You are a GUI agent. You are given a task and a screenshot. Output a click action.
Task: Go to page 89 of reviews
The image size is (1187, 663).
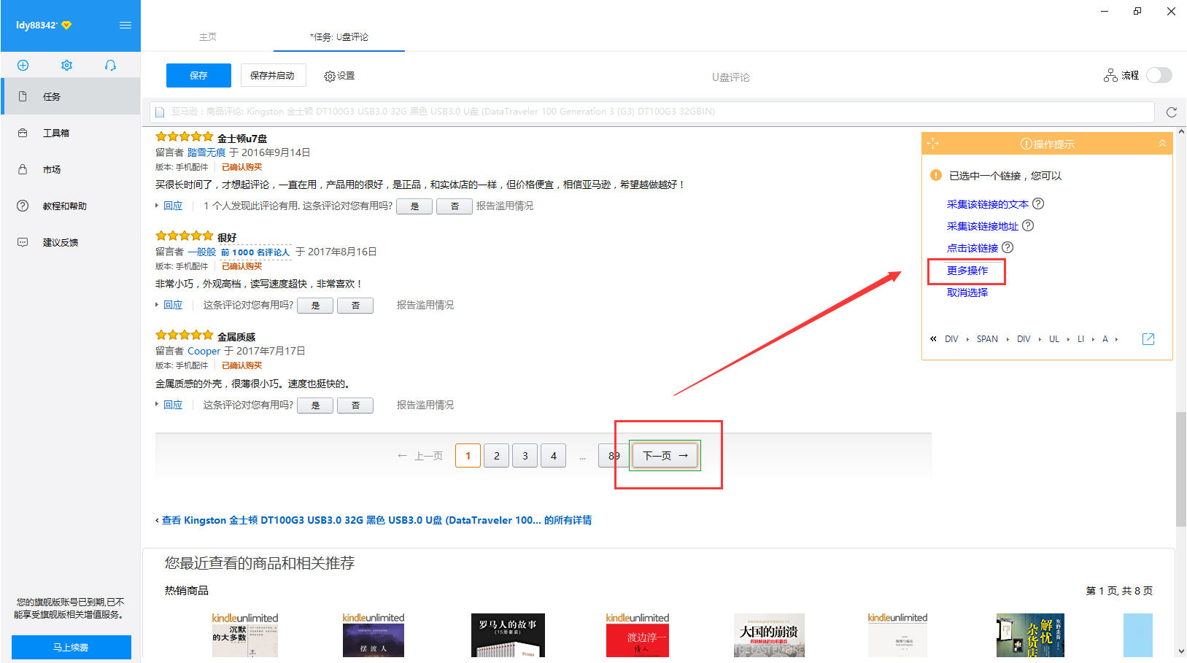tap(612, 456)
